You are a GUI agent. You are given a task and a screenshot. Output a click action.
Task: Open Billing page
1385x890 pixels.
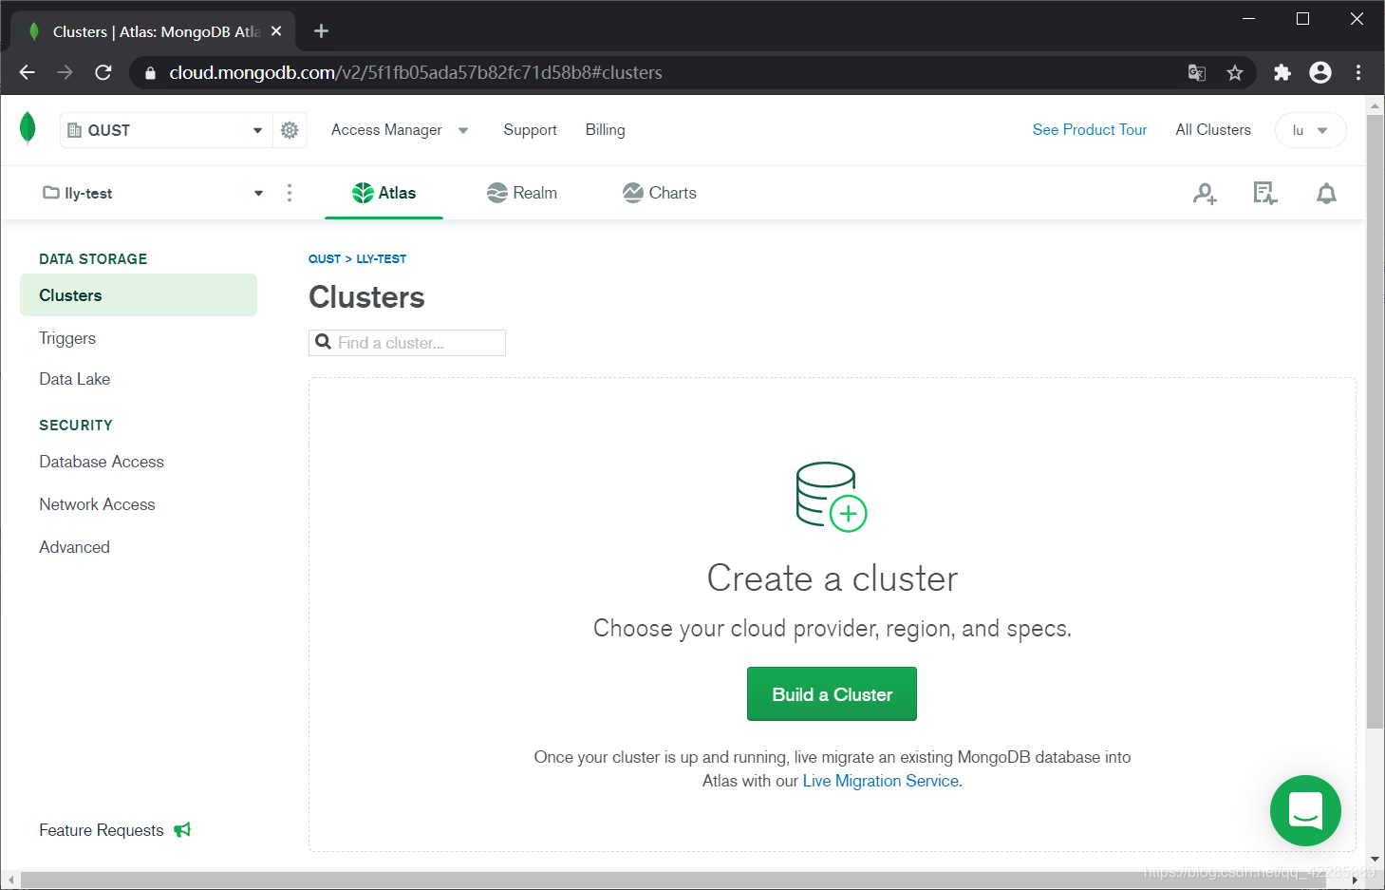(605, 130)
